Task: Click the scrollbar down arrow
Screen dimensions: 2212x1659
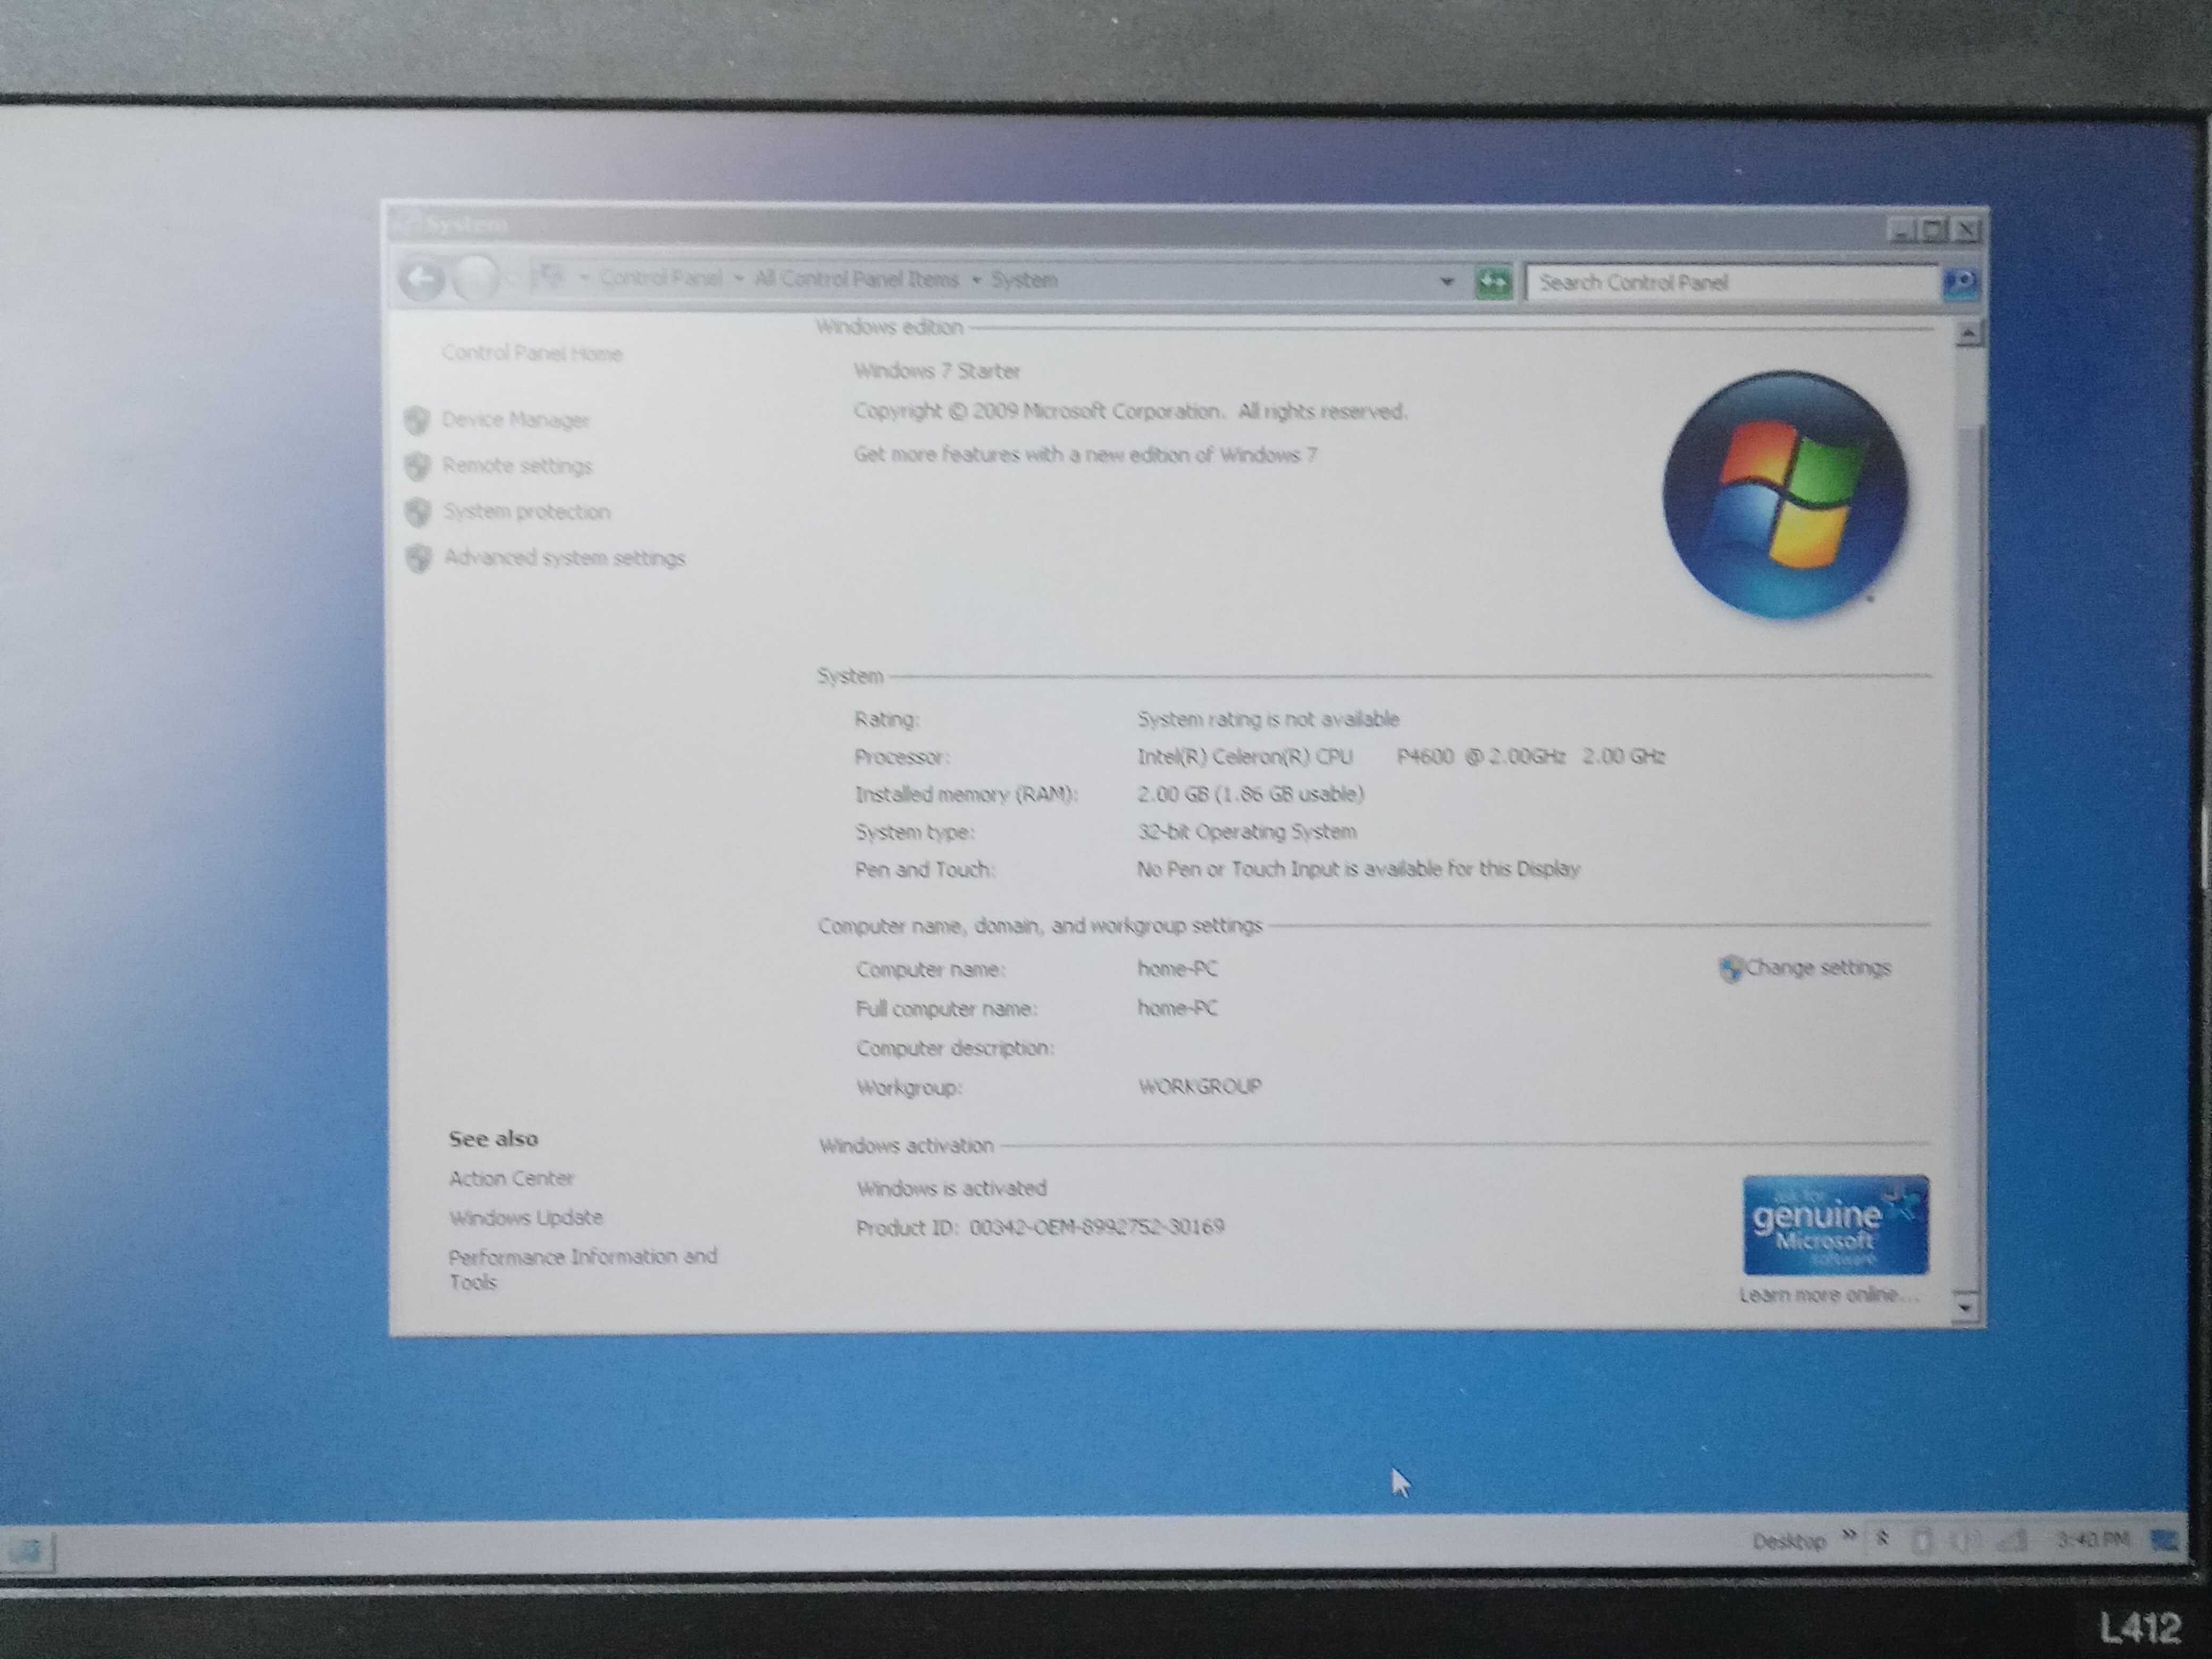Action: pos(1965,1308)
